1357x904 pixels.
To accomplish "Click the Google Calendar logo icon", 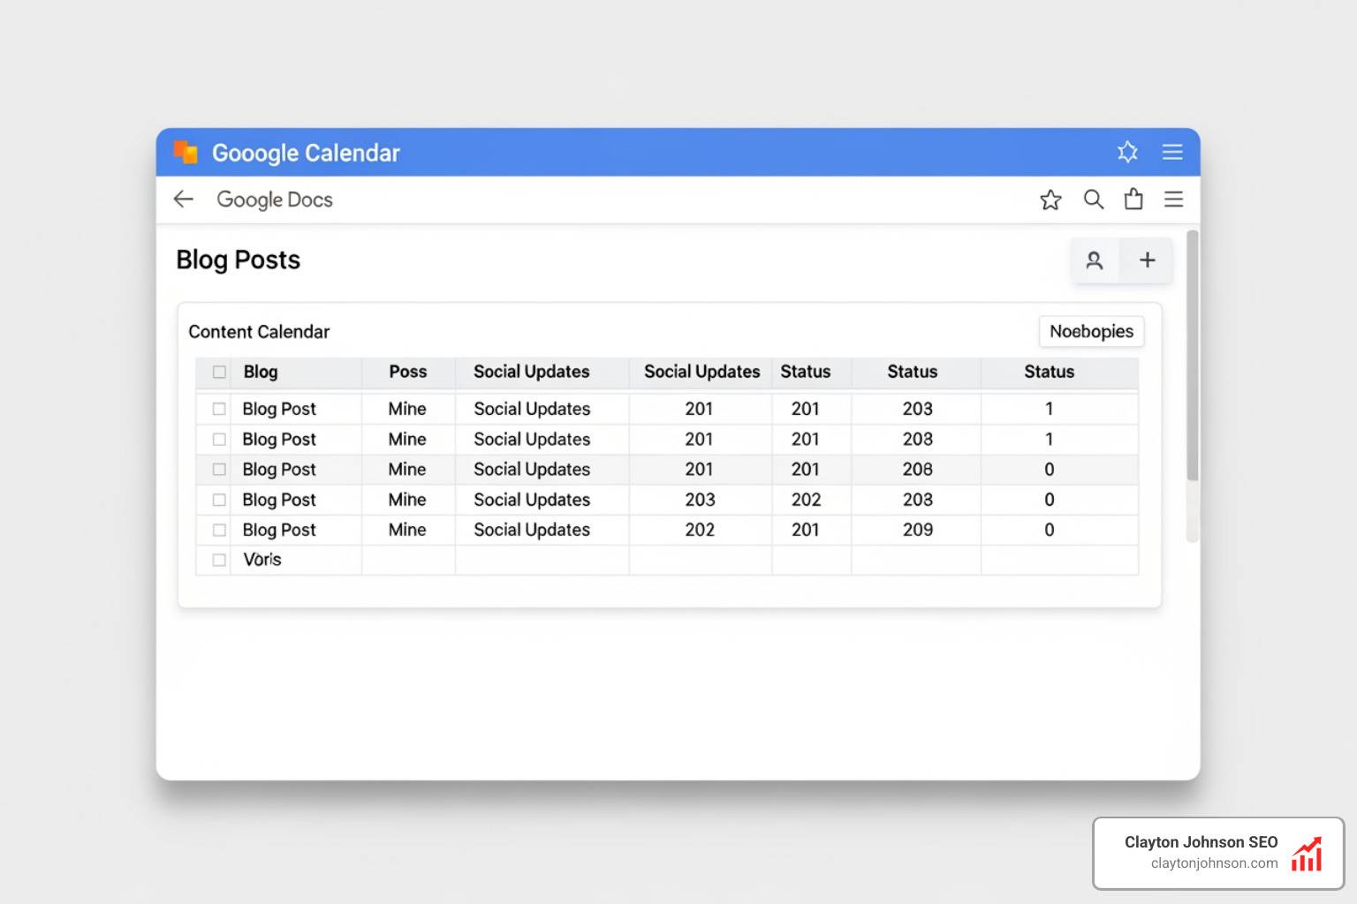I will pyautogui.click(x=186, y=152).
